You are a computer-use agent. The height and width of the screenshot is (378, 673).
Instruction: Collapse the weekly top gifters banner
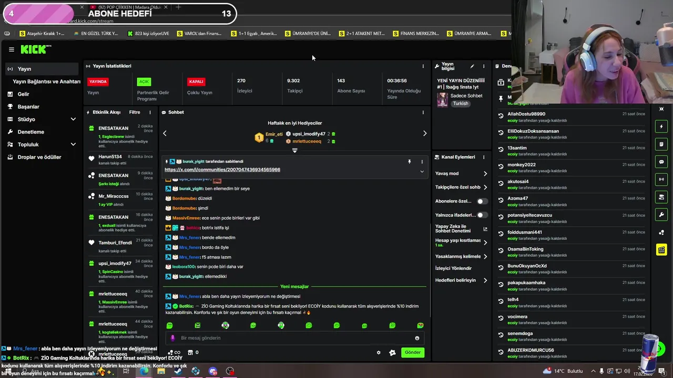coord(294,151)
